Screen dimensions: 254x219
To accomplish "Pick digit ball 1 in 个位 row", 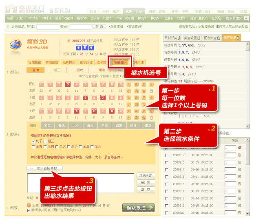I will [x=50, y=111].
